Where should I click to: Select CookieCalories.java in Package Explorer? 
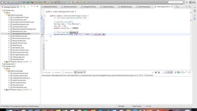(19, 20)
